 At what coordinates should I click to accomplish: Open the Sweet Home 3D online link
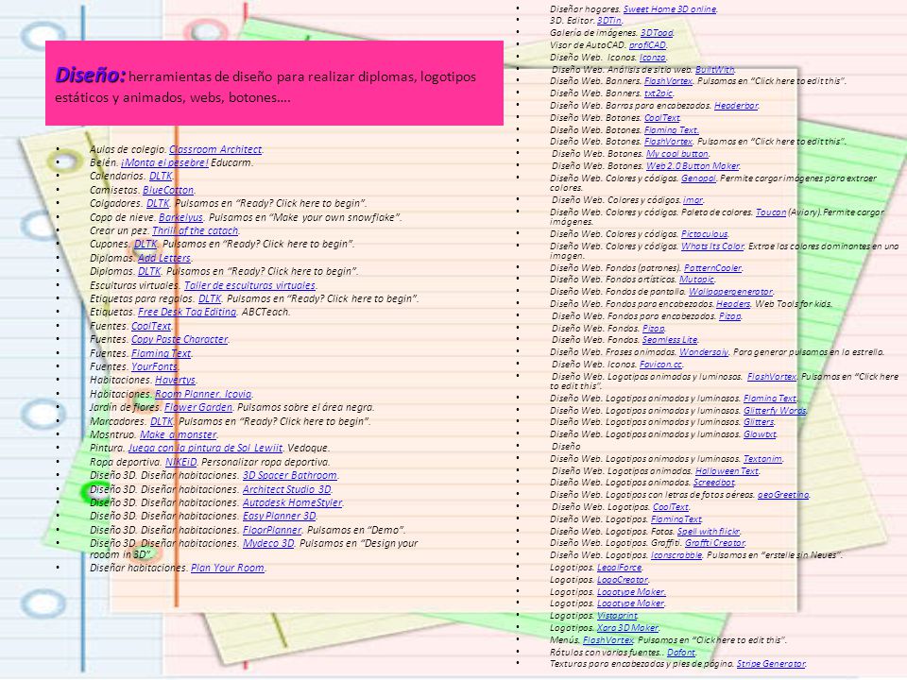coord(670,9)
